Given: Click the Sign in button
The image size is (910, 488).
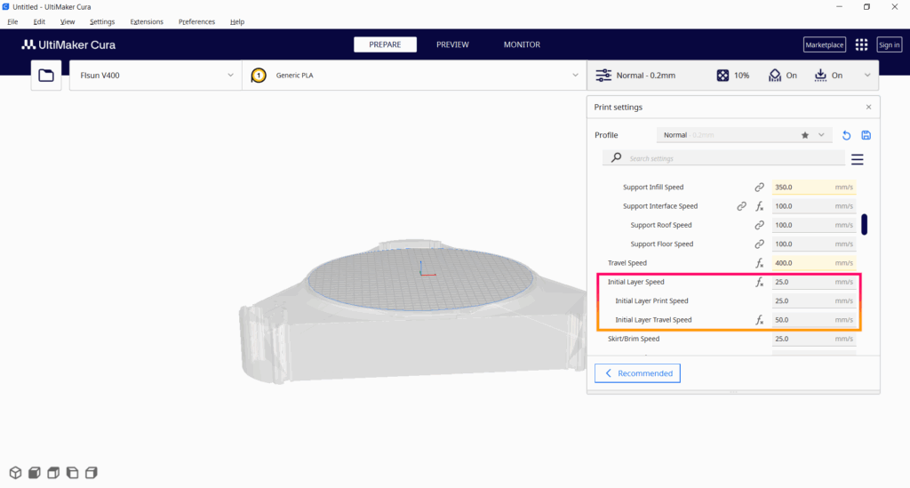Looking at the screenshot, I should (x=889, y=44).
